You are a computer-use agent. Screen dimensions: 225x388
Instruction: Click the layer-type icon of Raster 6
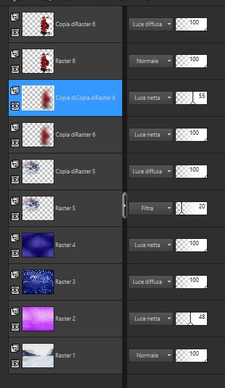[15, 54]
